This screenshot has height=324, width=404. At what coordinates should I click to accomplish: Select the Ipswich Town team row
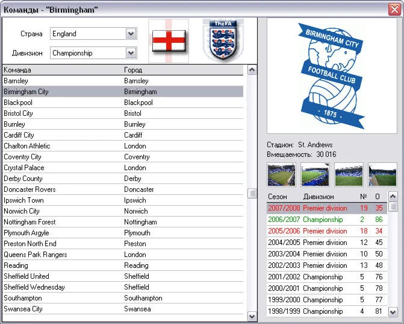pos(123,200)
